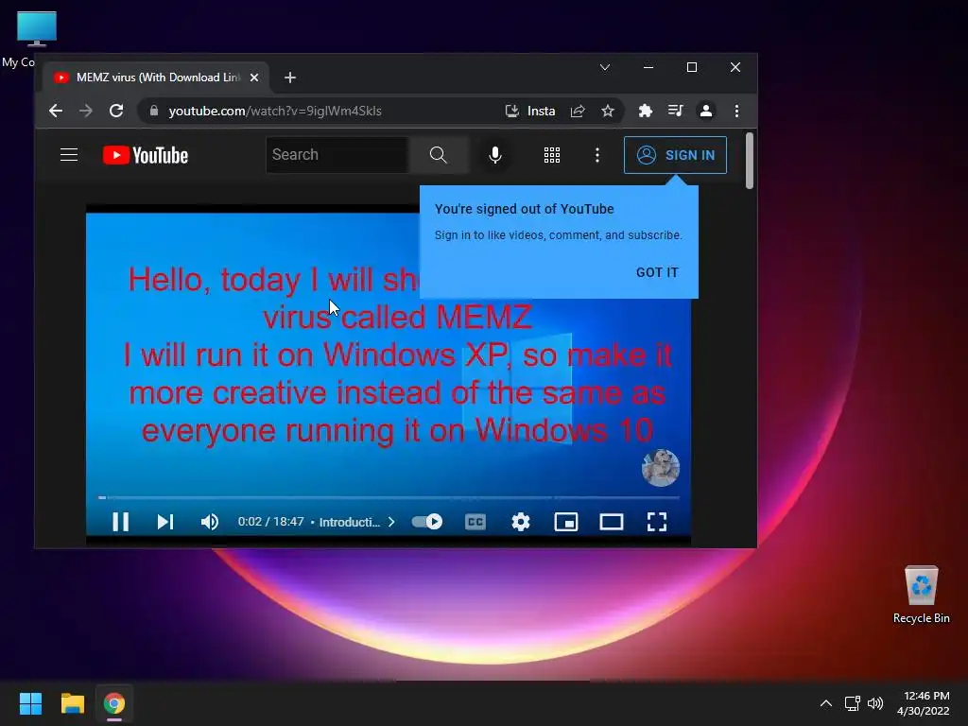Viewport: 968px width, 726px height.
Task: Show hidden tray icons chevron
Action: [826, 703]
